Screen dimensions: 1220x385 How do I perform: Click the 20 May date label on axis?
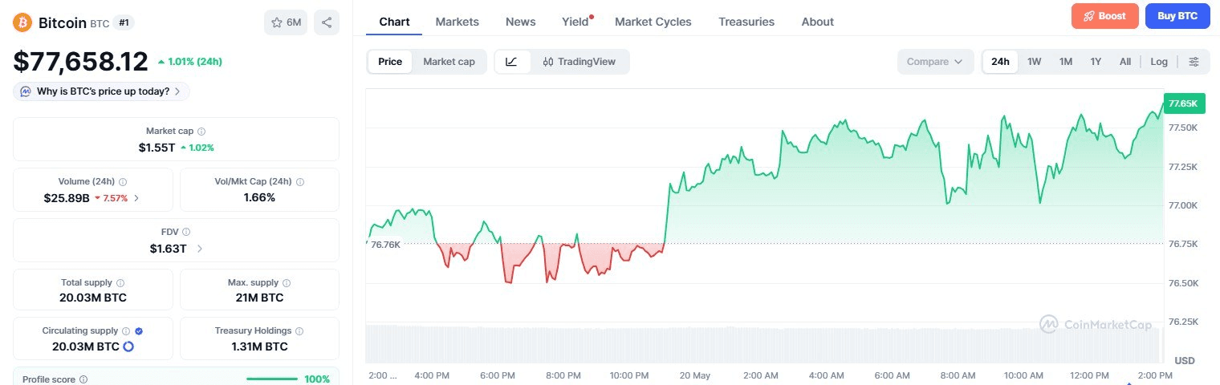694,375
